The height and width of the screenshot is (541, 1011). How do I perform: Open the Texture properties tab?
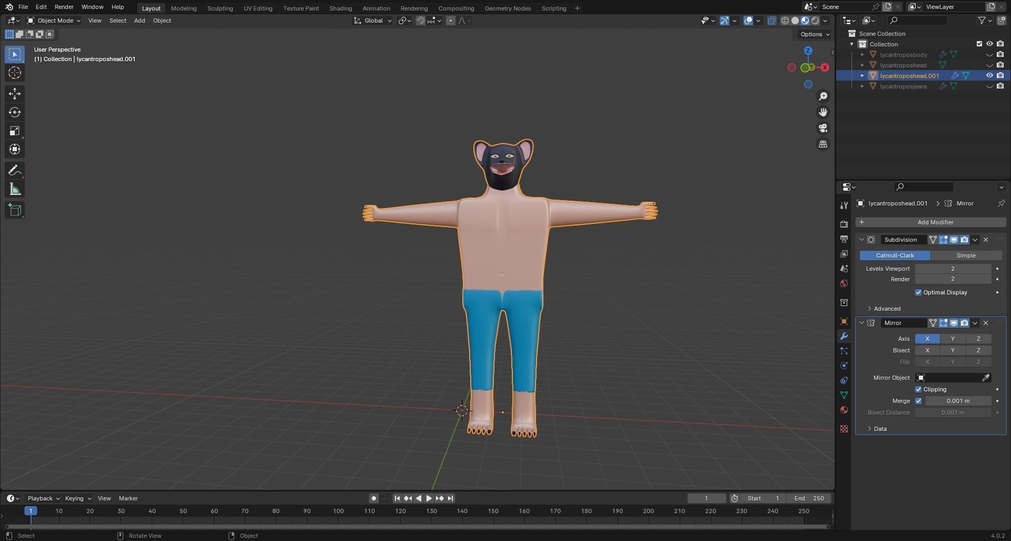click(844, 429)
